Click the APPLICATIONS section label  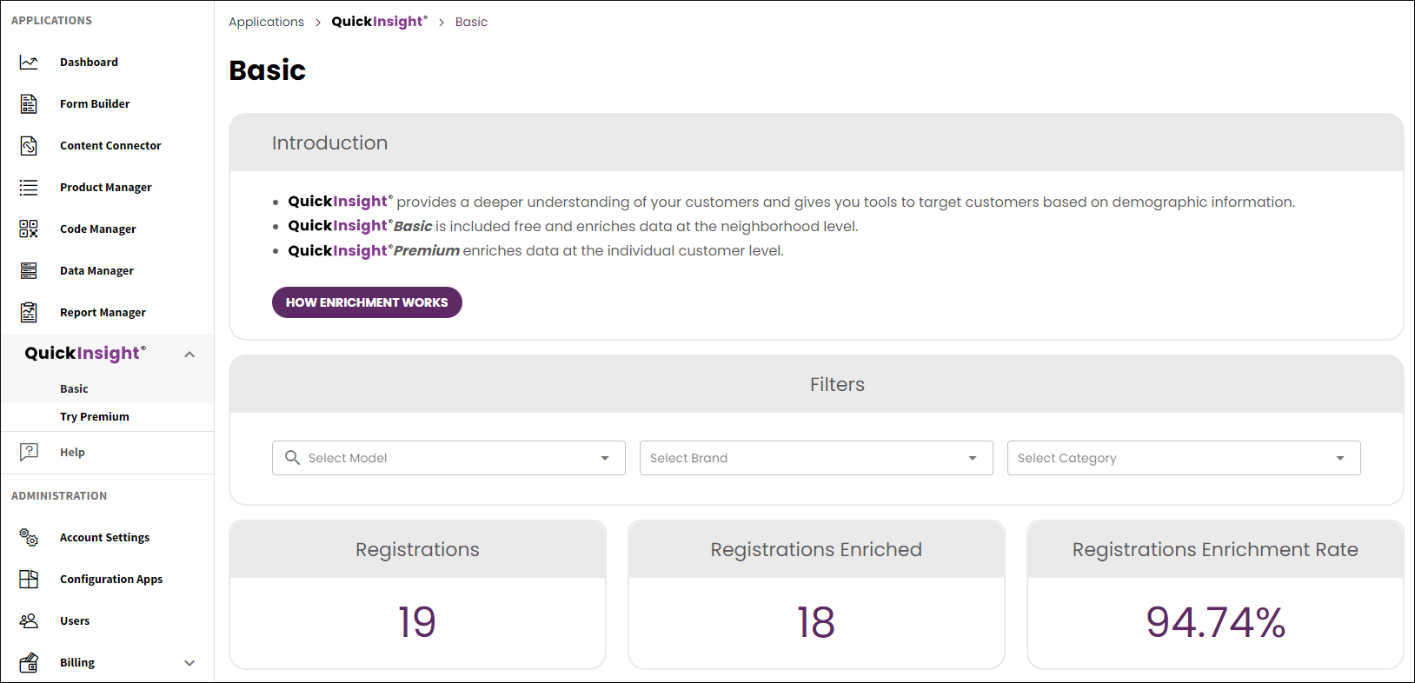[x=51, y=21]
